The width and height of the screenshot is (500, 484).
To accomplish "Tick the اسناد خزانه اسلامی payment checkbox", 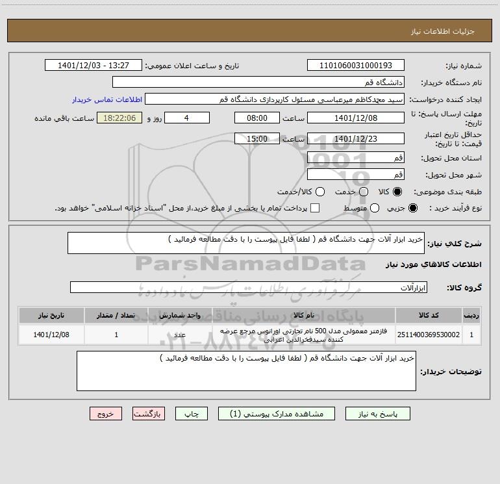I will (315, 208).
